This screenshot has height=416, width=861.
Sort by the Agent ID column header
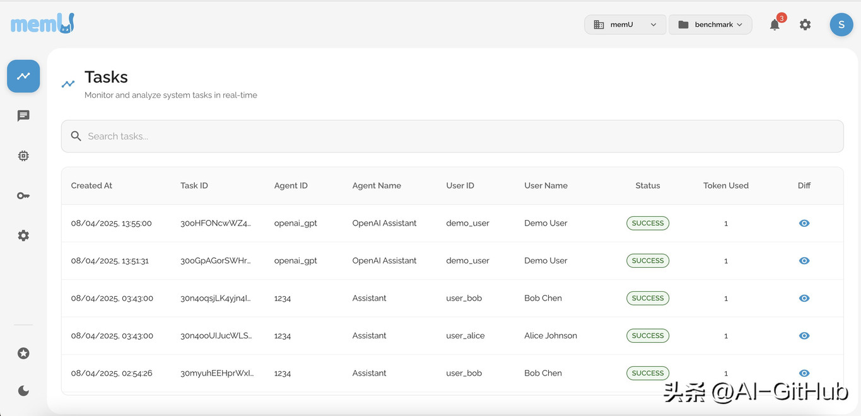tap(291, 185)
